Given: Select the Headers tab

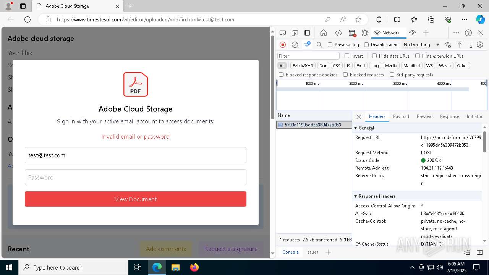Looking at the screenshot, I should [x=377, y=116].
